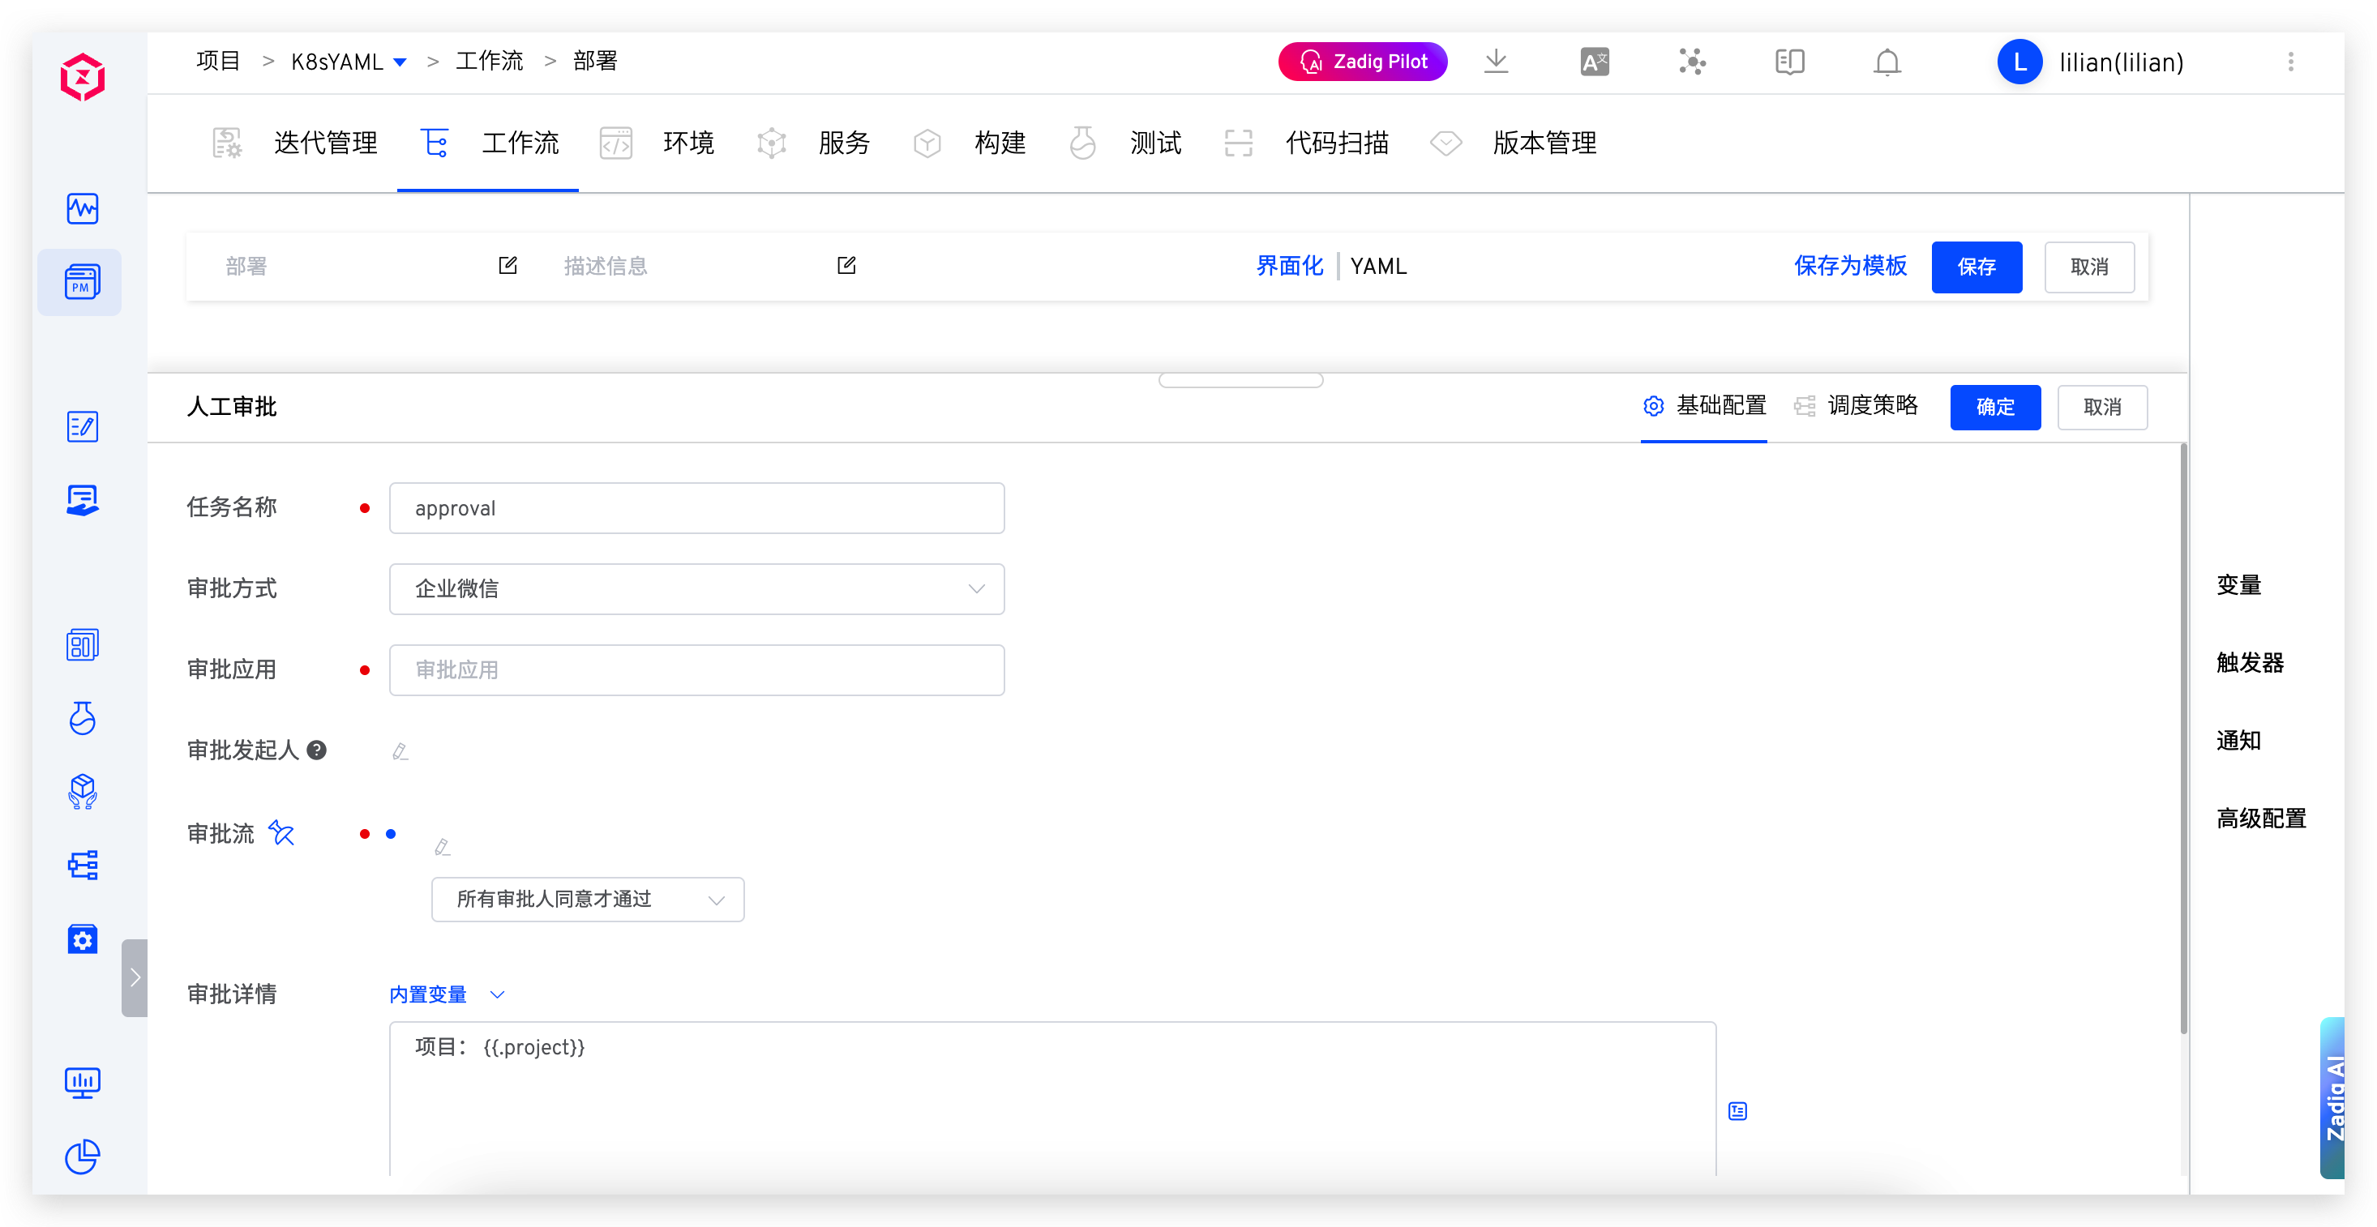Open the documentation book icon in top bar

pyautogui.click(x=1788, y=62)
